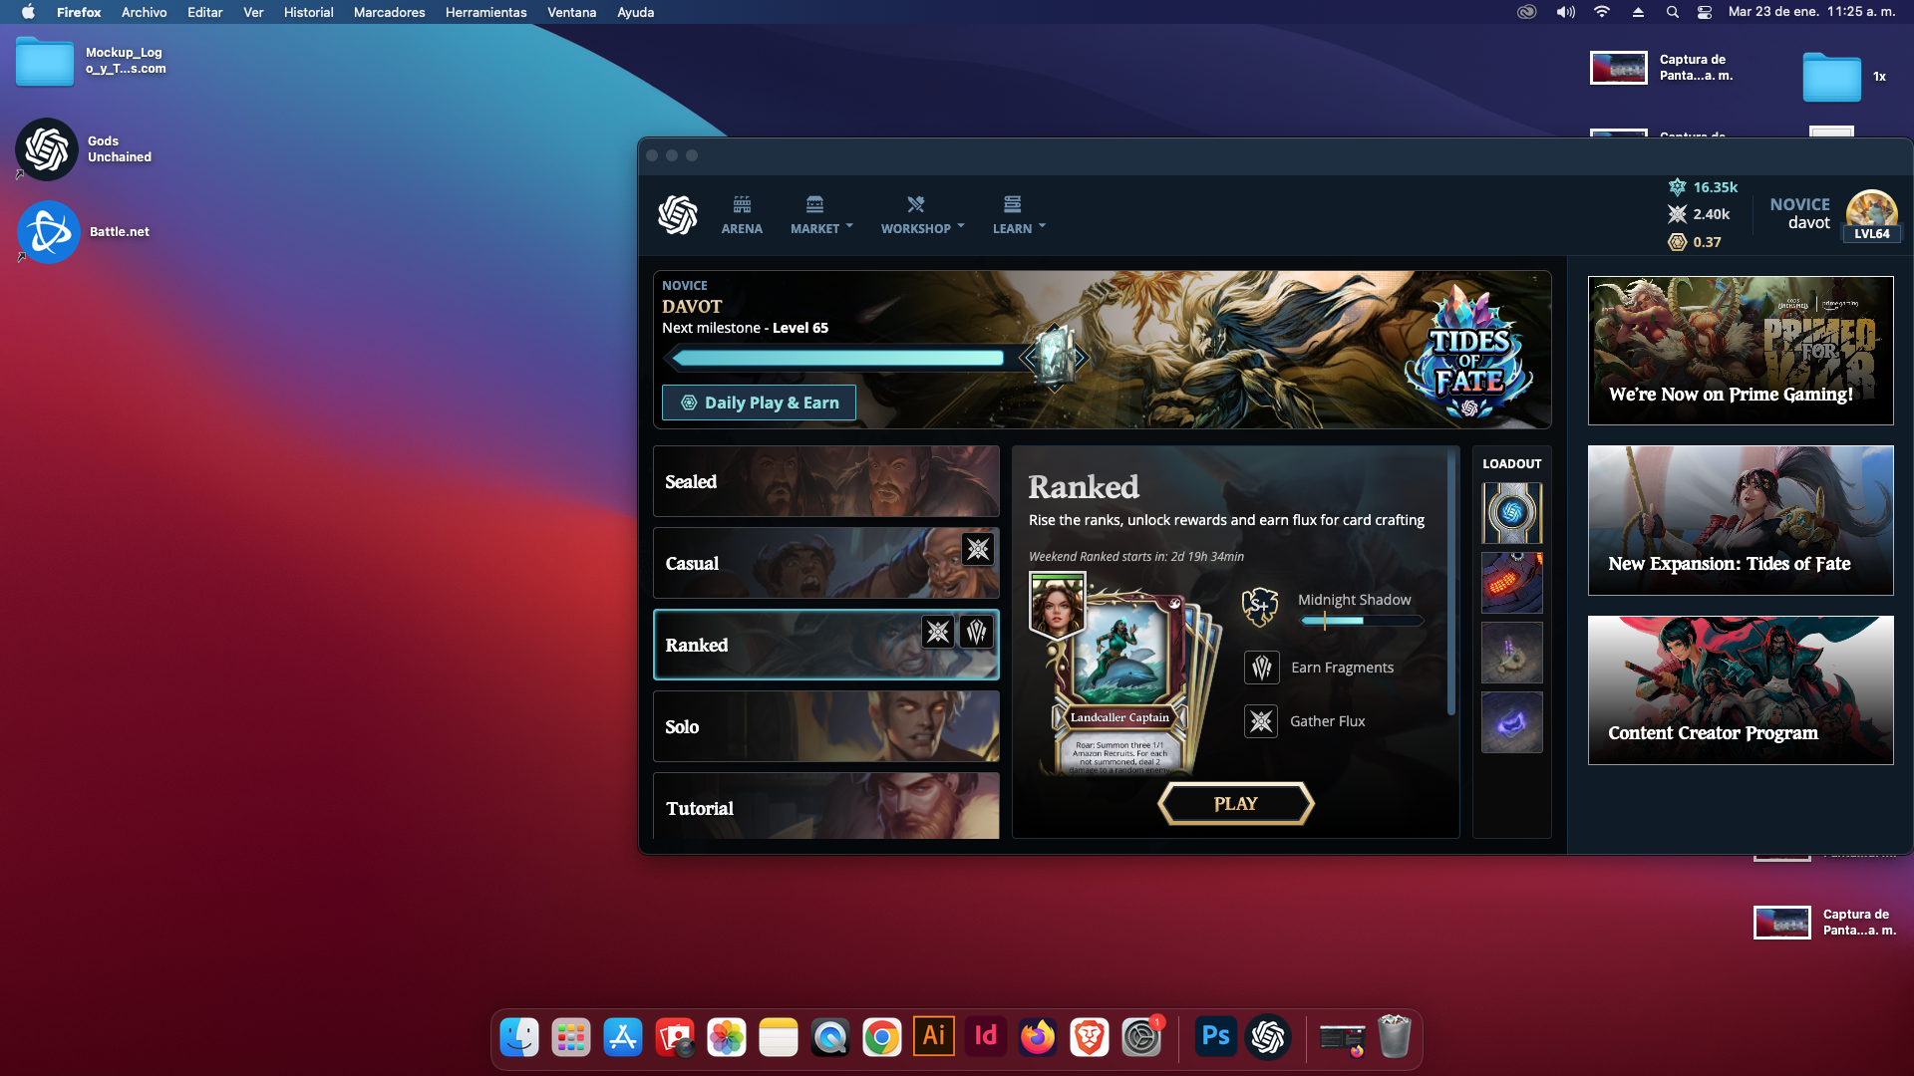Image resolution: width=1914 pixels, height=1076 pixels.
Task: Click the Ranked panel scrollbar
Action: pos(1451,583)
